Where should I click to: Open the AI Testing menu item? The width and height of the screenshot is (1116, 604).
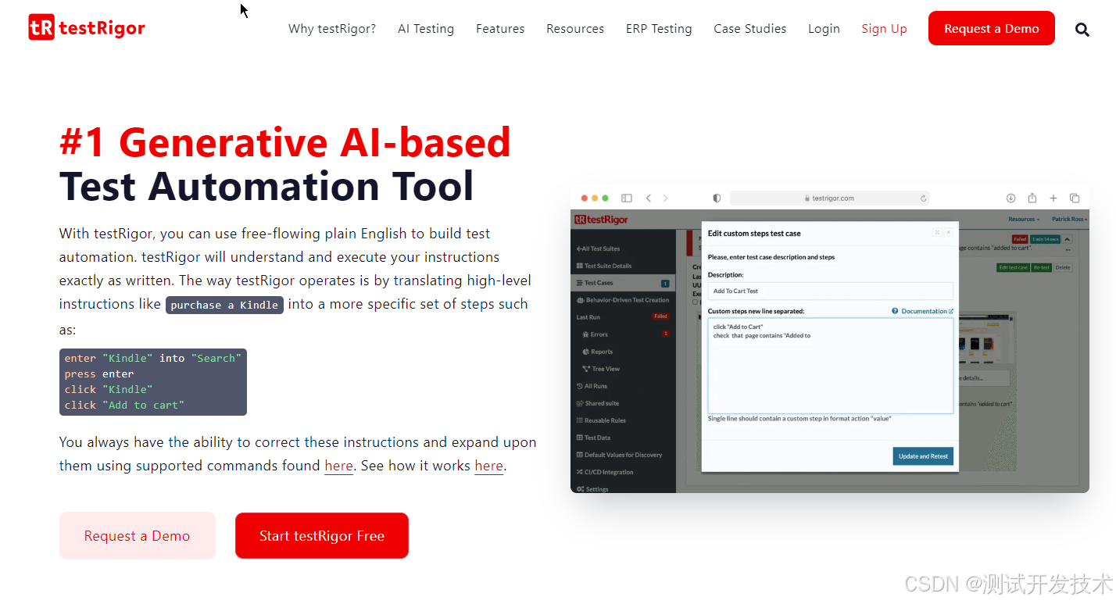[x=426, y=29]
